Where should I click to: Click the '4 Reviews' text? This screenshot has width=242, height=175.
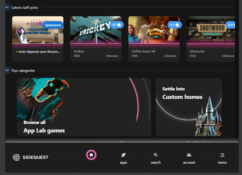[170, 56]
